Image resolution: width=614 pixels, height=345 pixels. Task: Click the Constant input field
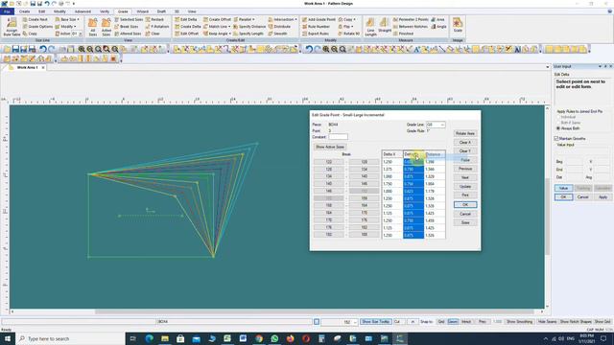click(x=338, y=137)
